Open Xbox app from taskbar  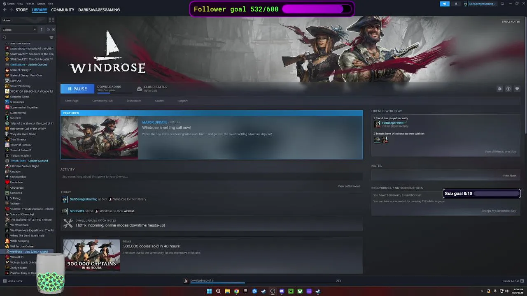click(x=300, y=291)
